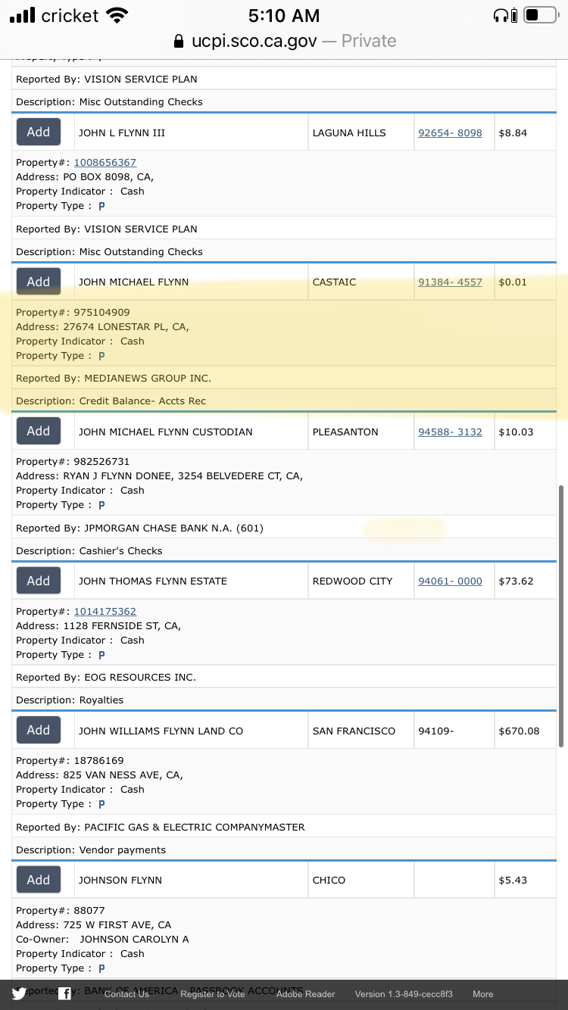The image size is (568, 1010).
Task: Click Property Type P for BELVEDERE CT entry
Action: (101, 505)
